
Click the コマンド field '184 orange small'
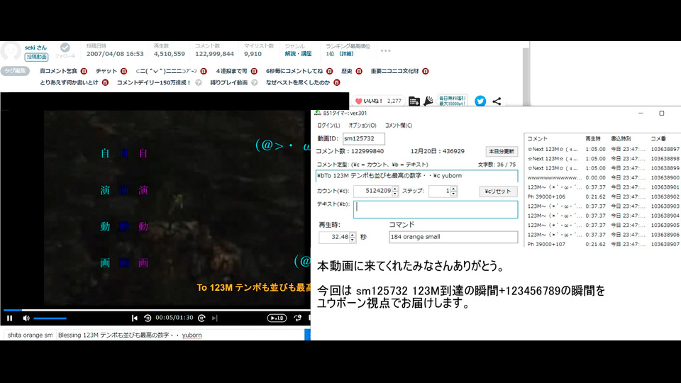[453, 237]
